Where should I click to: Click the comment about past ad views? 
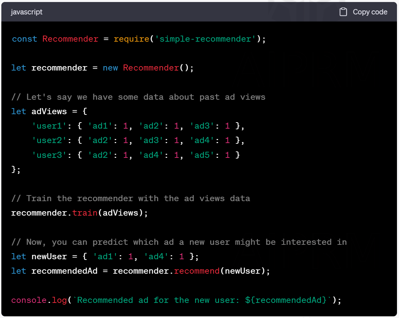pyautogui.click(x=138, y=97)
